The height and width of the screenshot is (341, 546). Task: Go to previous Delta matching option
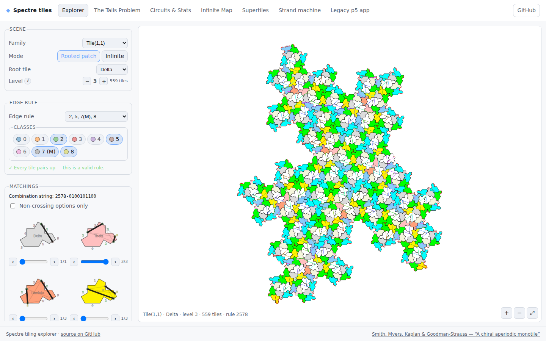13,262
